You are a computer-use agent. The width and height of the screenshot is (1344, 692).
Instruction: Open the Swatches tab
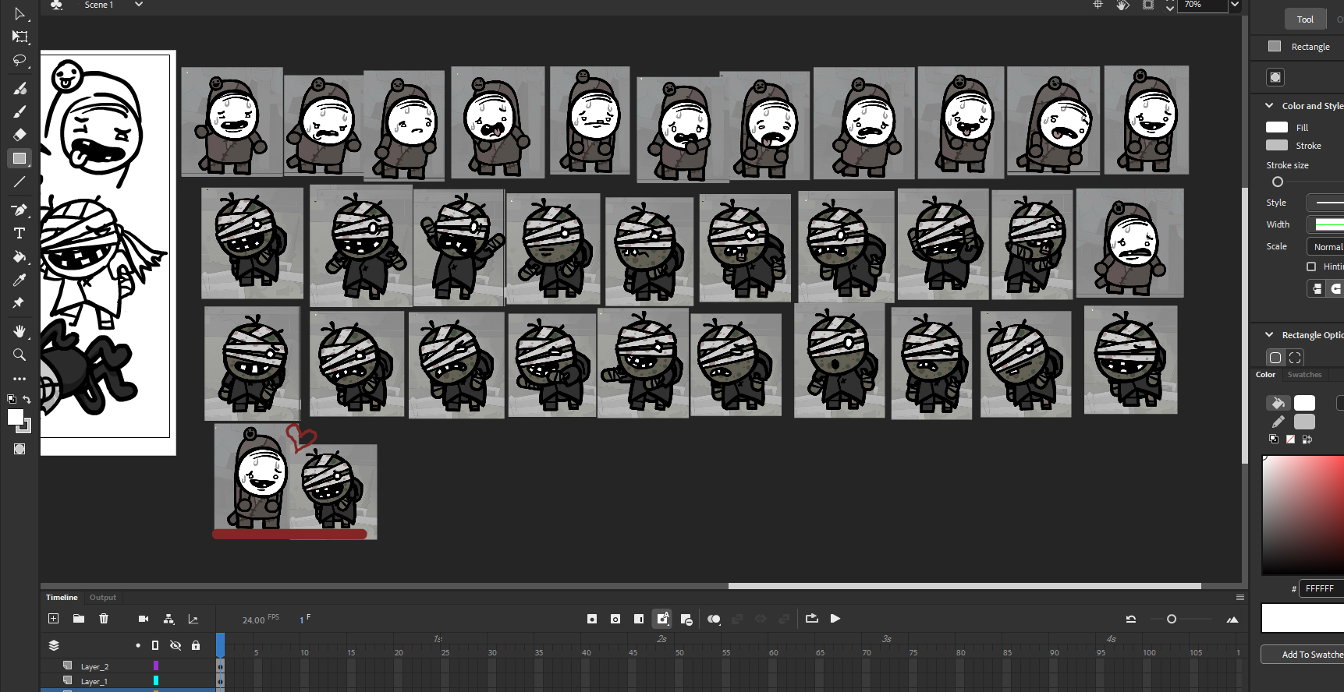point(1304,375)
